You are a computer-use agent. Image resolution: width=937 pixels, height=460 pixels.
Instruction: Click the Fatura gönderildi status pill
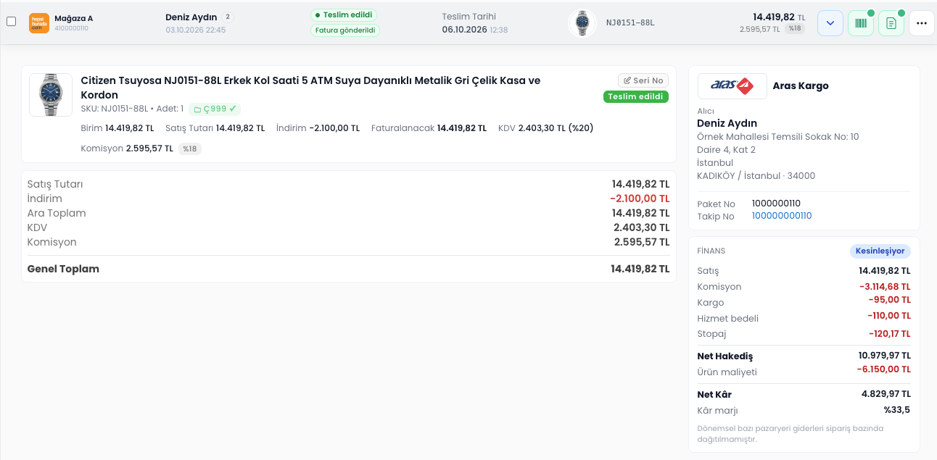click(x=345, y=30)
